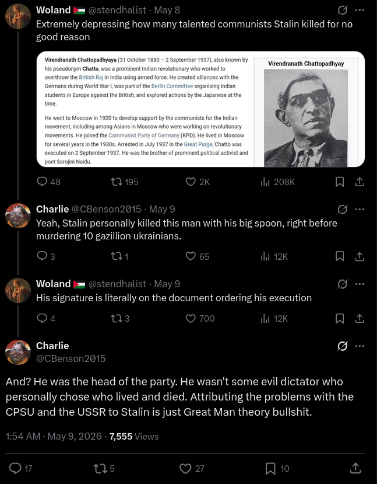Open 7,555 Views count on main tweet
Screen dimensions: 377x484
point(134,436)
